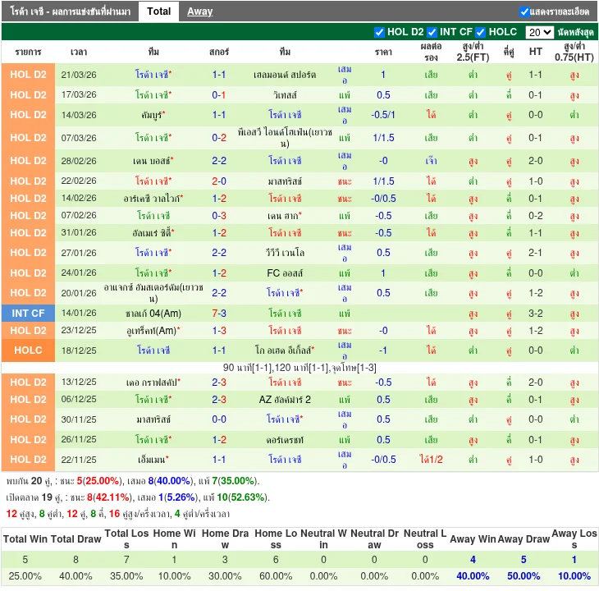Screen dimensions: 599x591
Task: Toggle the แสดงรายละเอียด checkbox
Action: pyautogui.click(x=524, y=11)
